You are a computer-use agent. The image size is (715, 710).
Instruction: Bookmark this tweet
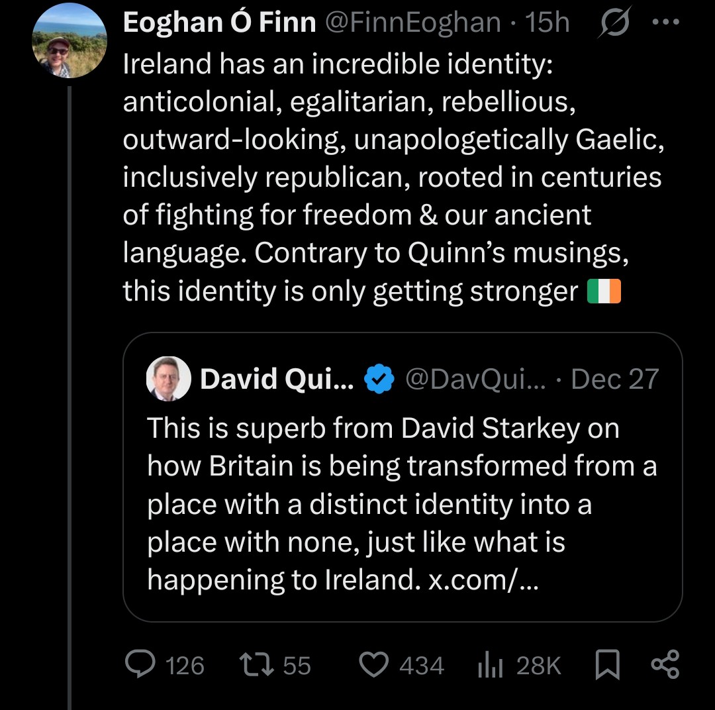click(606, 665)
